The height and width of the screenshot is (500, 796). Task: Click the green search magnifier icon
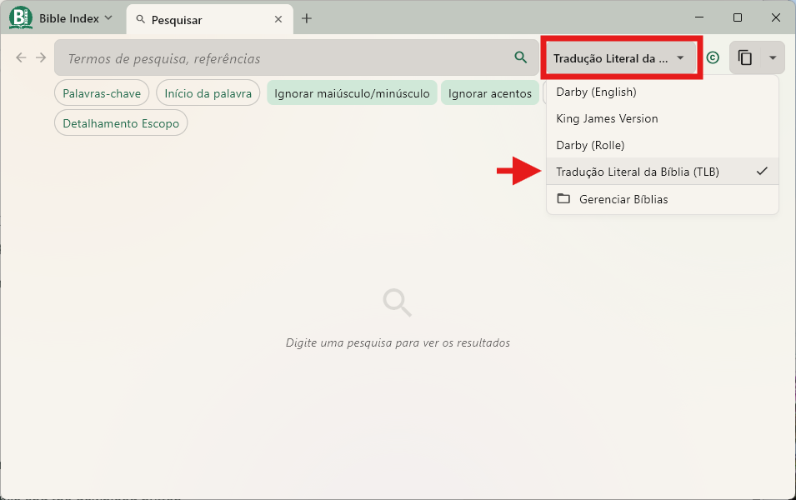520,57
